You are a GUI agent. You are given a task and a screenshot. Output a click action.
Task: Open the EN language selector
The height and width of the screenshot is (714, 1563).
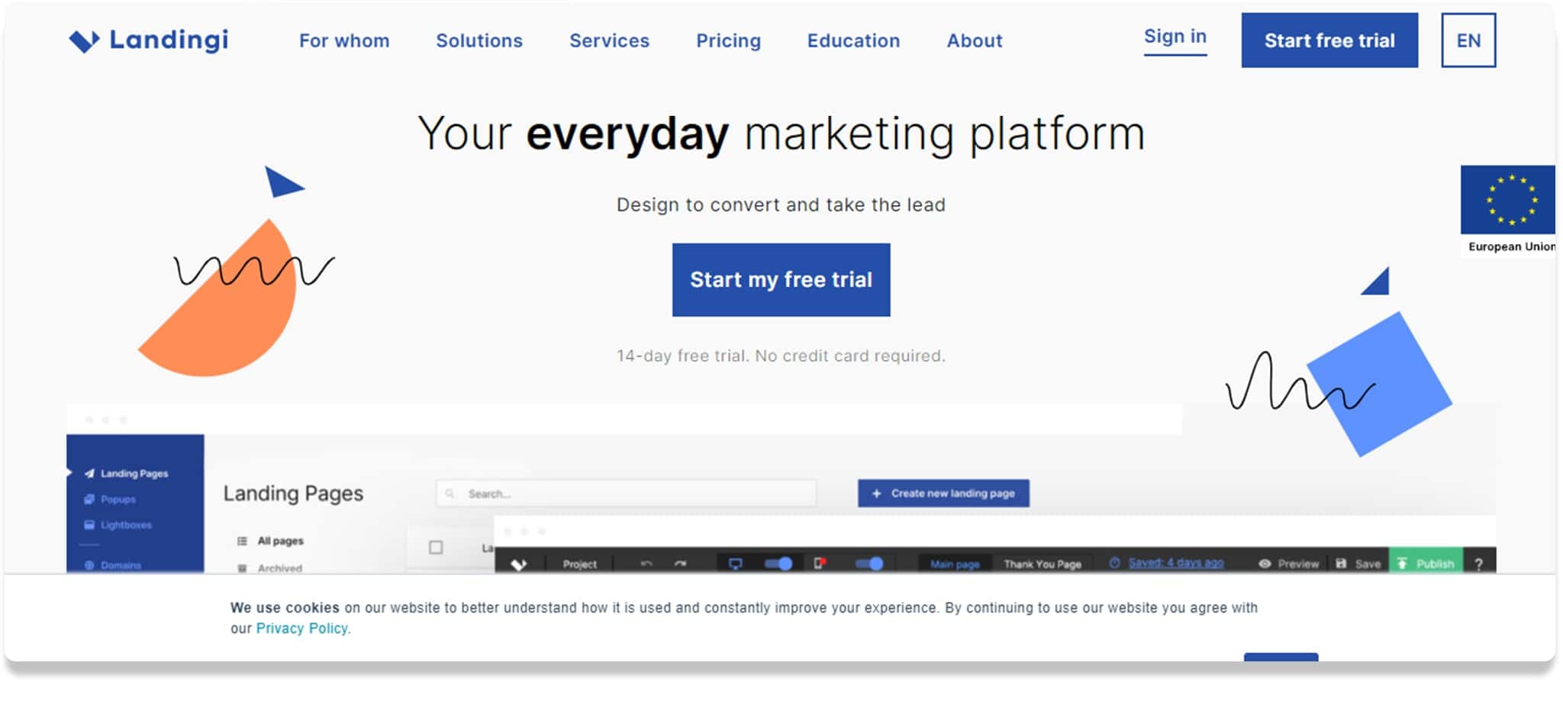(x=1468, y=40)
